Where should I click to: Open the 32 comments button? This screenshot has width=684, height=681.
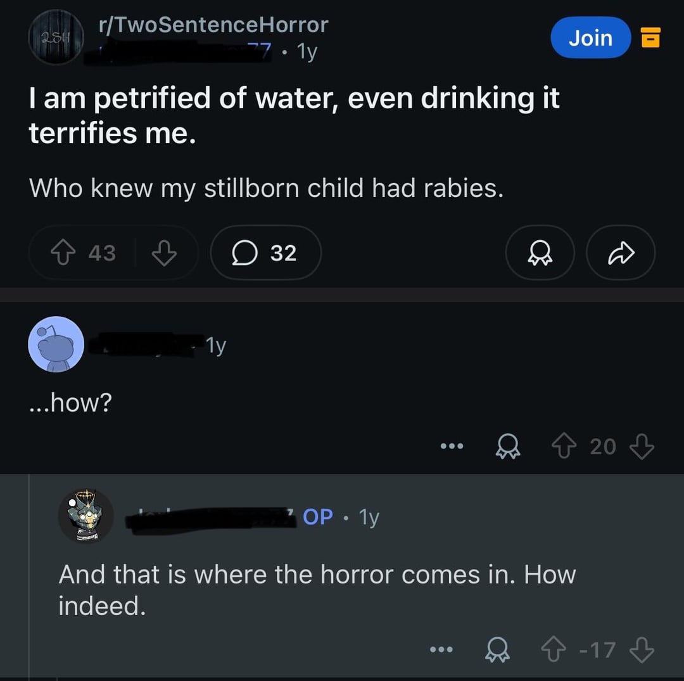265,253
